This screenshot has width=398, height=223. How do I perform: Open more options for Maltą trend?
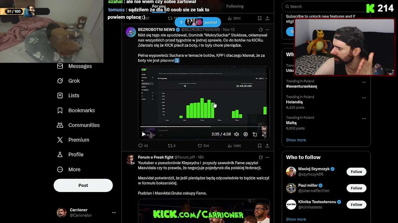(364, 119)
